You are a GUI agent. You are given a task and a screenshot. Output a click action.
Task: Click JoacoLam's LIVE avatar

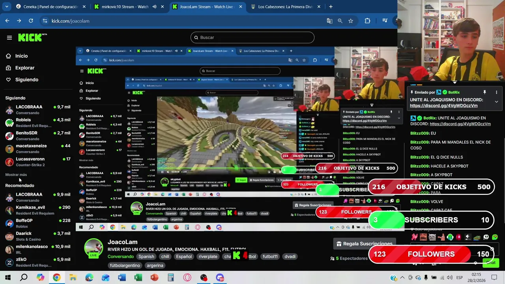(94, 248)
